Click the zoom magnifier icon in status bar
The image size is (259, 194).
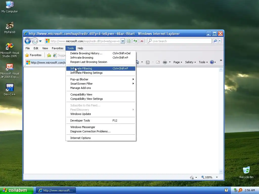pyautogui.click(x=203, y=177)
